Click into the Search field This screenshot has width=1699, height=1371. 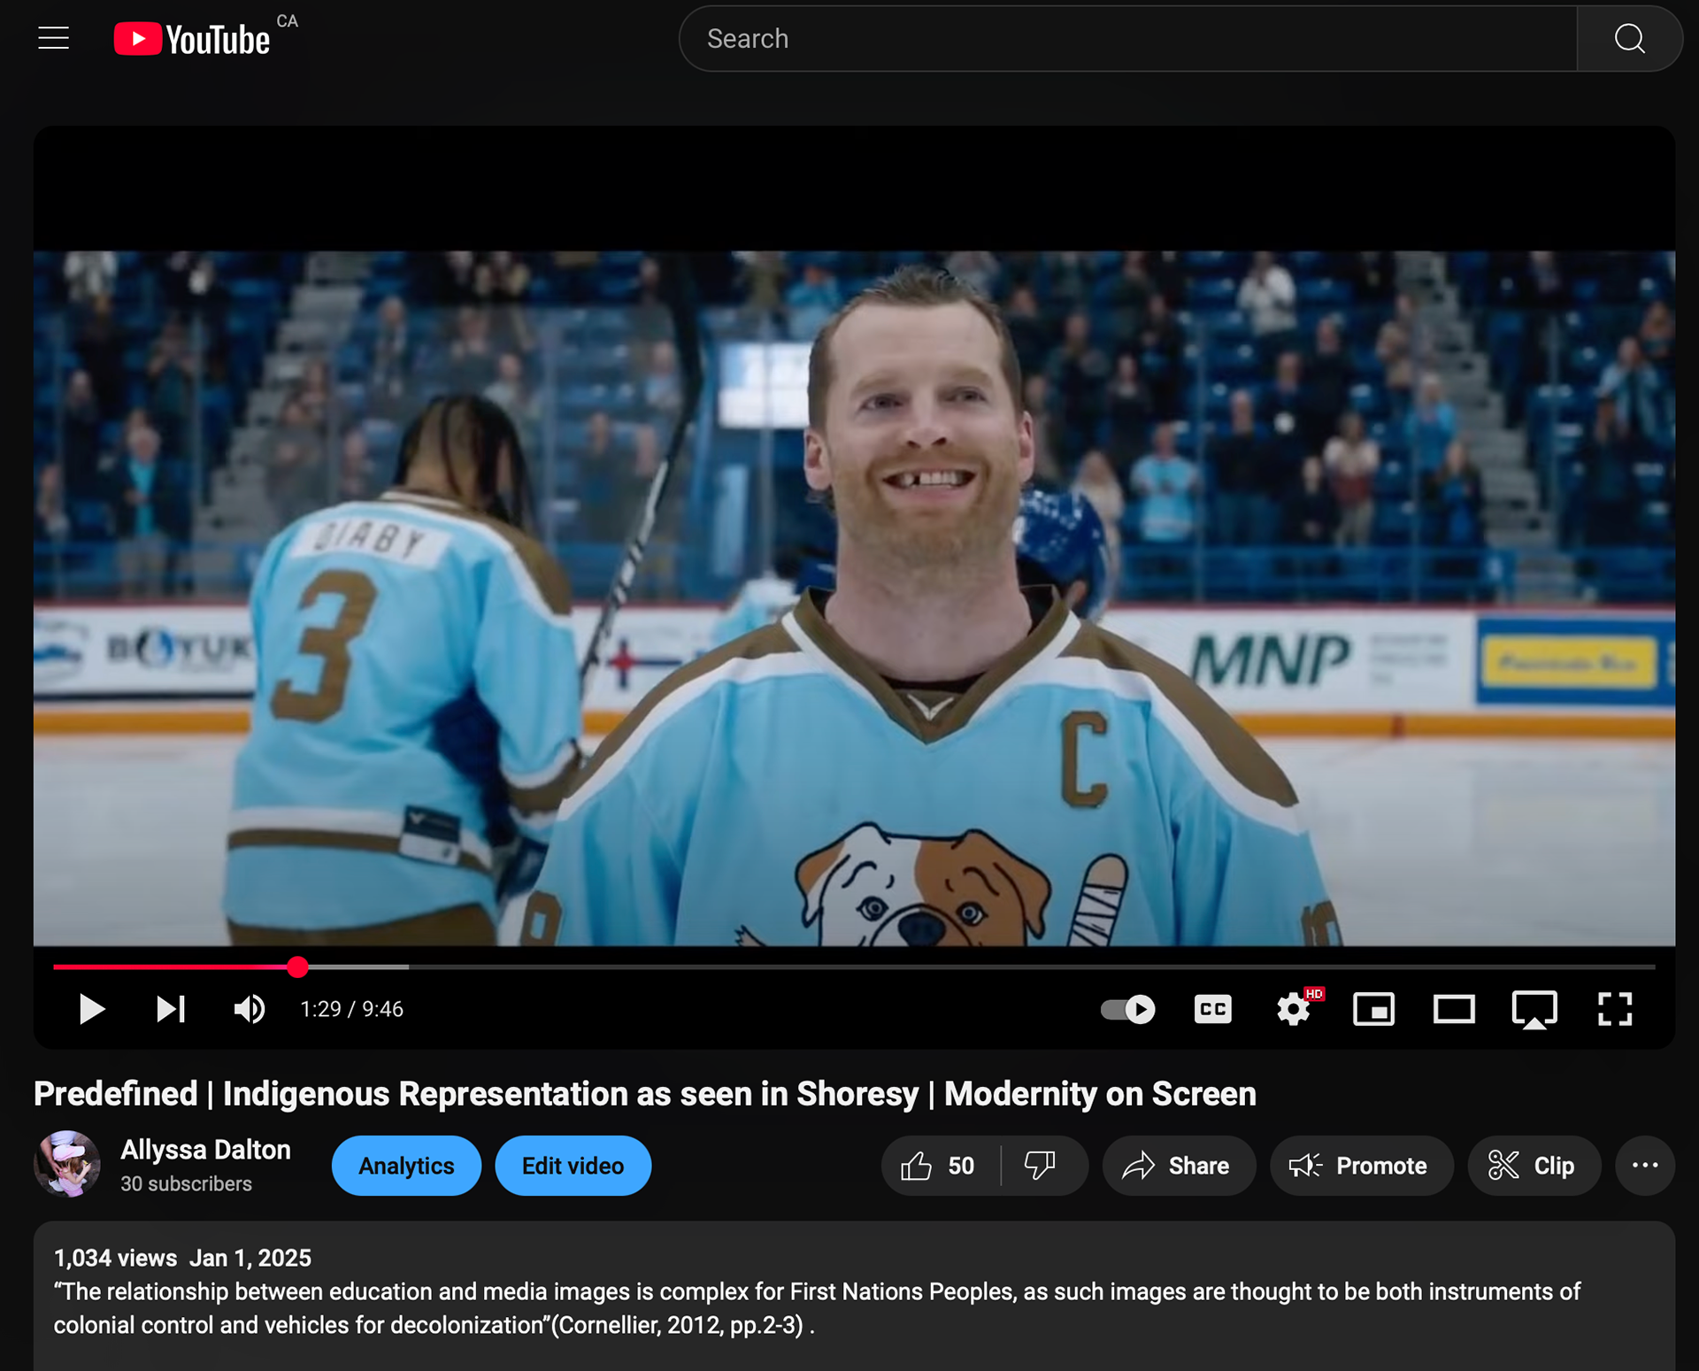(x=1127, y=39)
